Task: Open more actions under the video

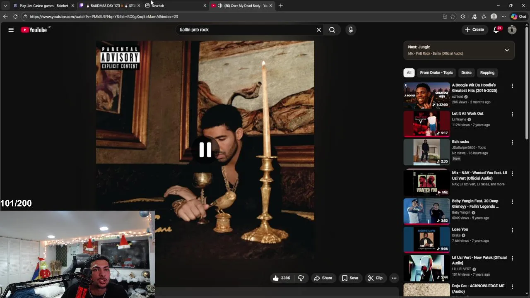Action: tap(394, 278)
